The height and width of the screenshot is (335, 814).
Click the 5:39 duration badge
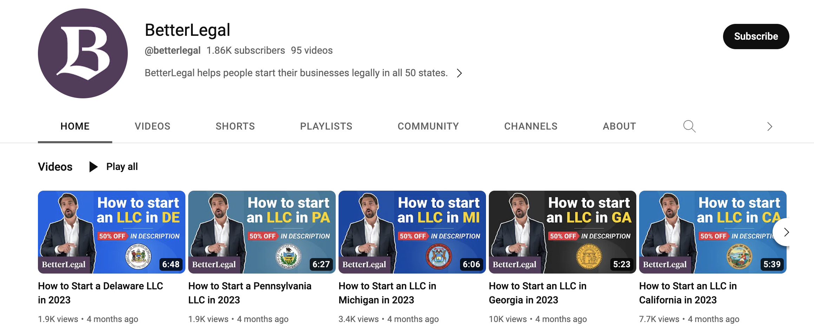click(x=772, y=264)
